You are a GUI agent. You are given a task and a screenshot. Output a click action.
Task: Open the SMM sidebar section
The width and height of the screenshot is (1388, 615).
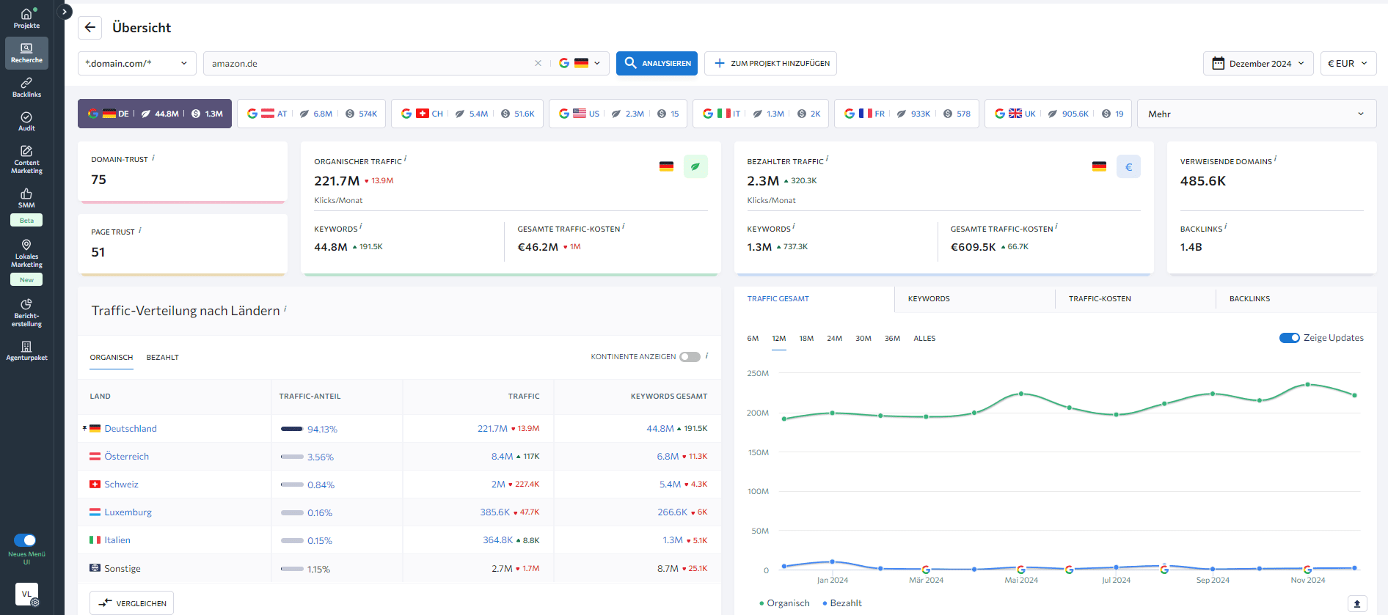[26, 198]
